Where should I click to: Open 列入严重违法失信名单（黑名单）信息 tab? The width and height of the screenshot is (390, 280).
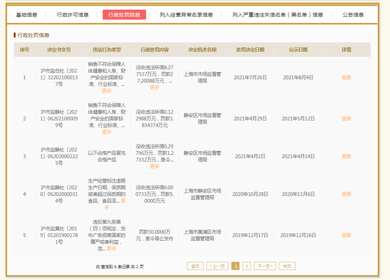click(x=277, y=15)
